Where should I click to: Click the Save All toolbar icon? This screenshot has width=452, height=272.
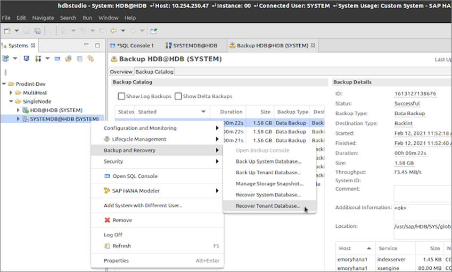coord(37,31)
